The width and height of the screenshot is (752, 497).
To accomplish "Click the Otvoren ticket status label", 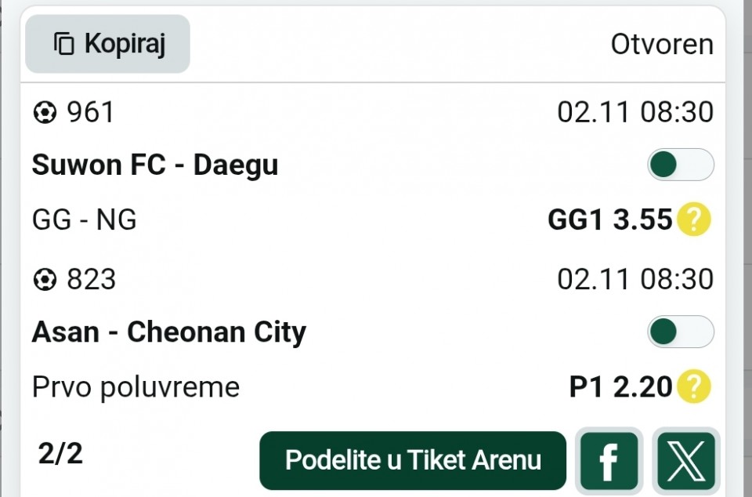I will 662,45.
